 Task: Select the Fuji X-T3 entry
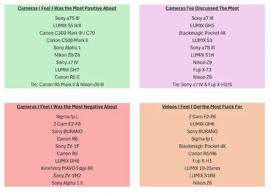click(202, 70)
